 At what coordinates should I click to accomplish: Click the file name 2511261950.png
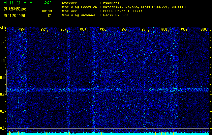click(x=15, y=9)
